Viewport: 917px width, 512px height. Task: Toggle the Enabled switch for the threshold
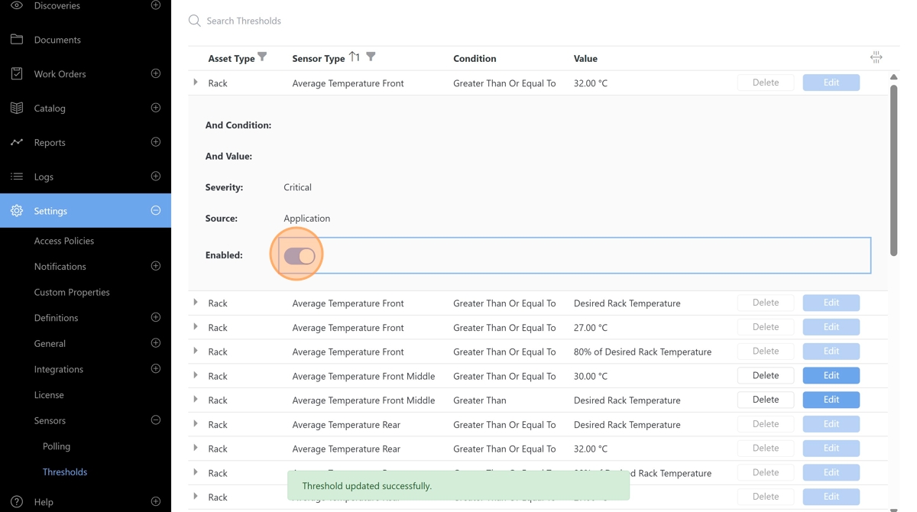point(299,255)
